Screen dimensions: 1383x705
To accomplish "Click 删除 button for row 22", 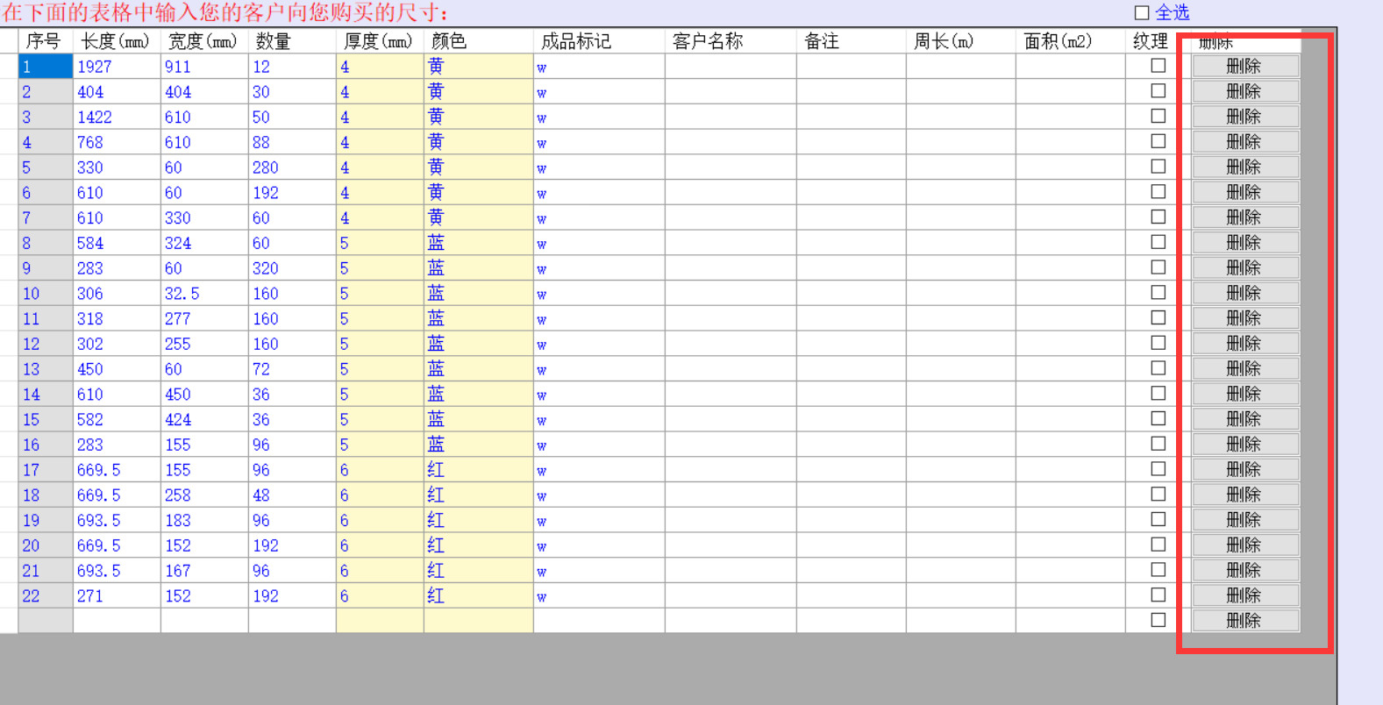I will click(x=1245, y=595).
